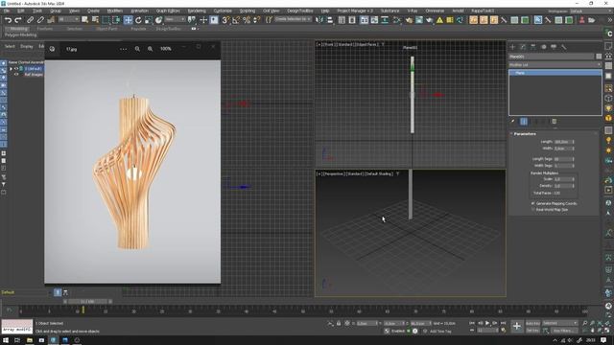This screenshot has height=345, width=614.
Task: Toggle the Spinner Snap button
Action: [256, 20]
